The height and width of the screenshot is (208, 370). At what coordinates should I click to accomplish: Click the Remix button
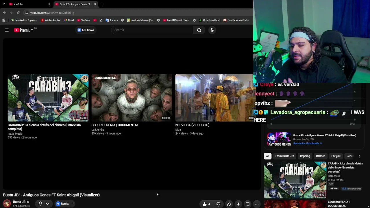pos(62,204)
